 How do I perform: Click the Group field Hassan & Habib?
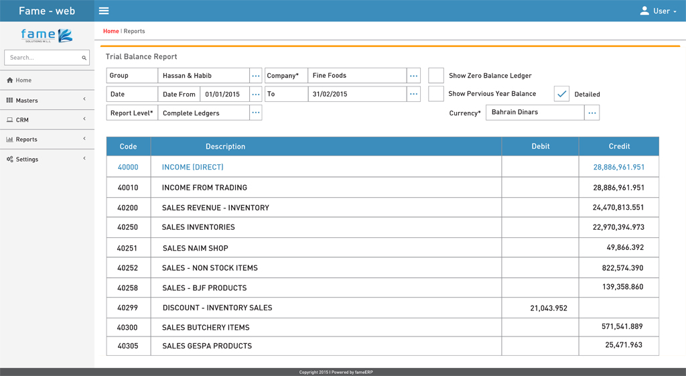204,76
